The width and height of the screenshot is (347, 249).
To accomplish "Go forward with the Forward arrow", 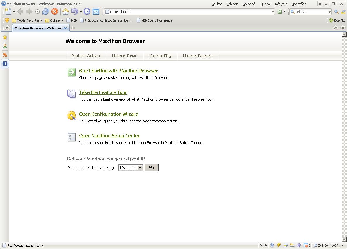I will [x=29, y=11].
